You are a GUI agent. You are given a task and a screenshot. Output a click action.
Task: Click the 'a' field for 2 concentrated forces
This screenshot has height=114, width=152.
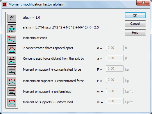click(115, 48)
